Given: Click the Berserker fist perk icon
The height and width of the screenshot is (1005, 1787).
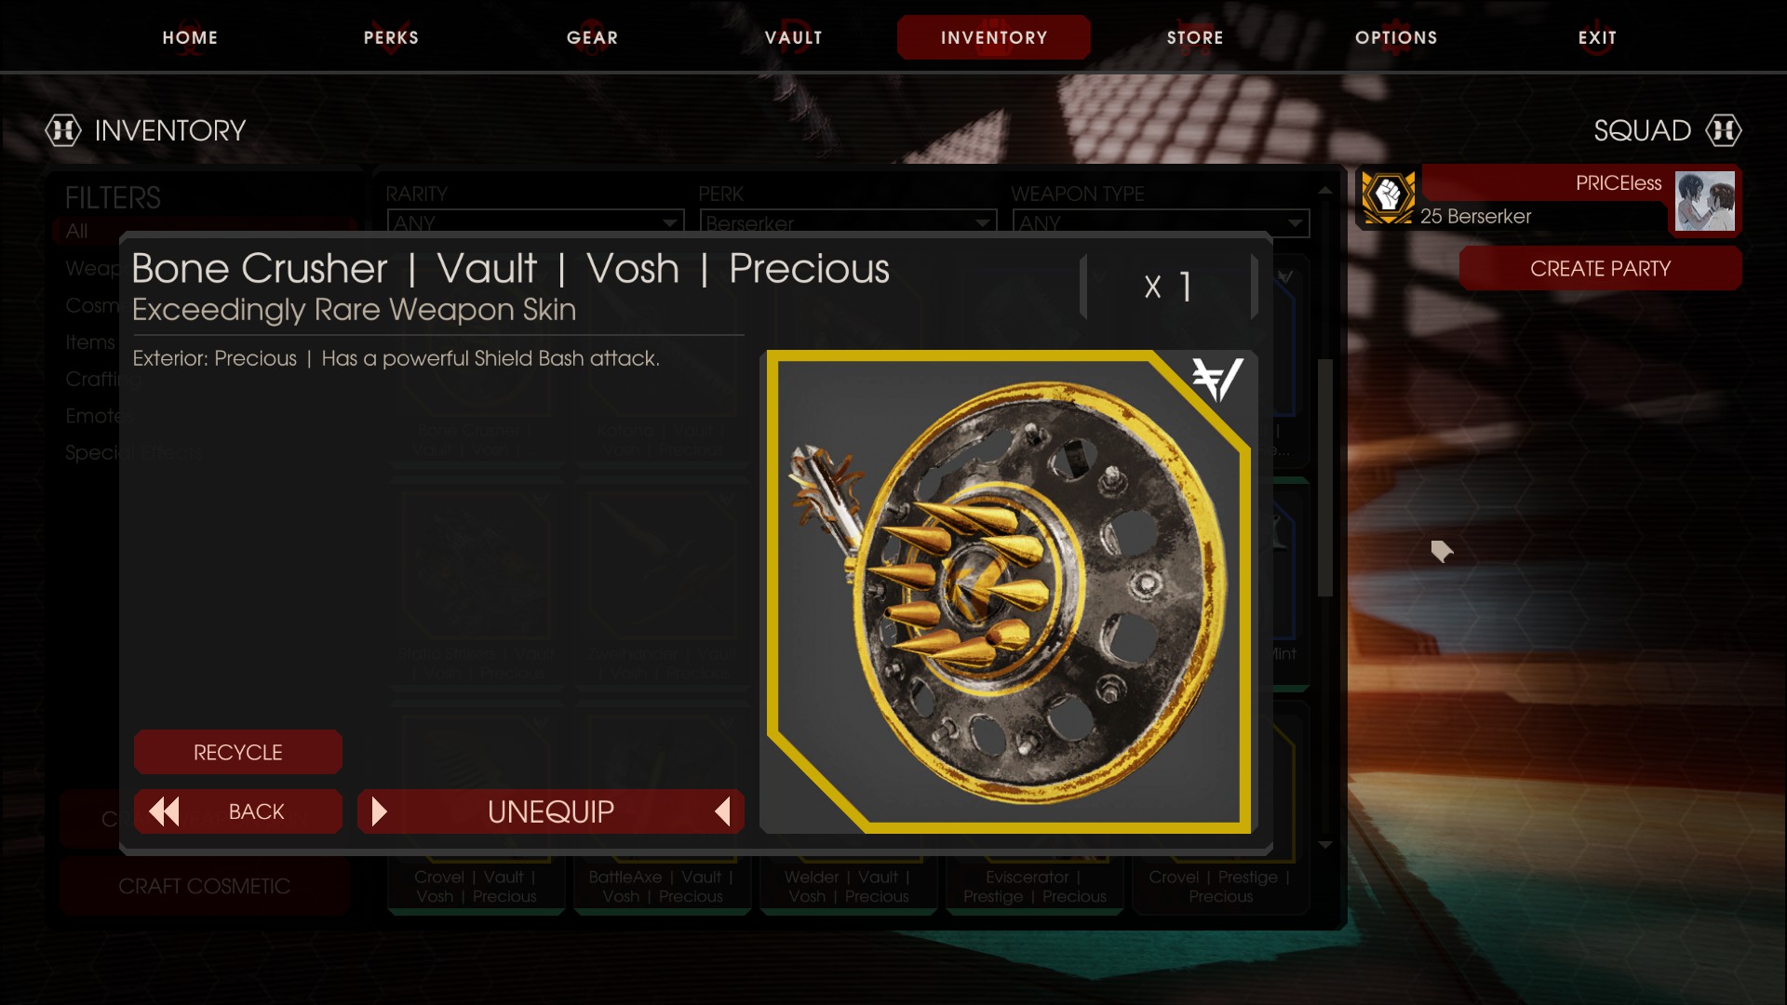Looking at the screenshot, I should click(1389, 195).
